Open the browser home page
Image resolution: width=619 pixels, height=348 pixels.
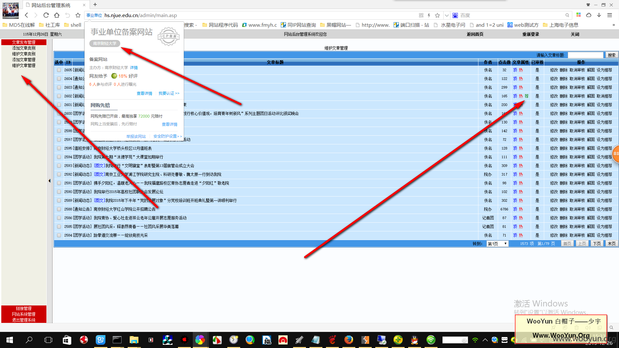57,15
